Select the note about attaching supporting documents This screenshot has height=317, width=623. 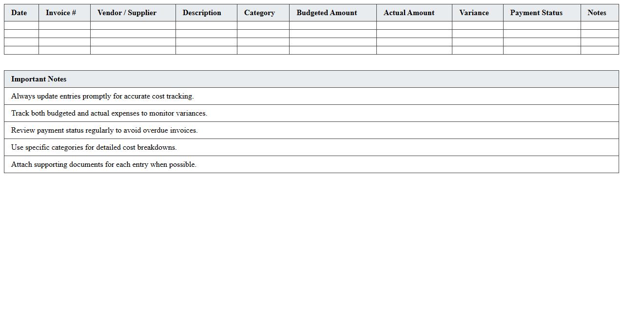click(103, 164)
